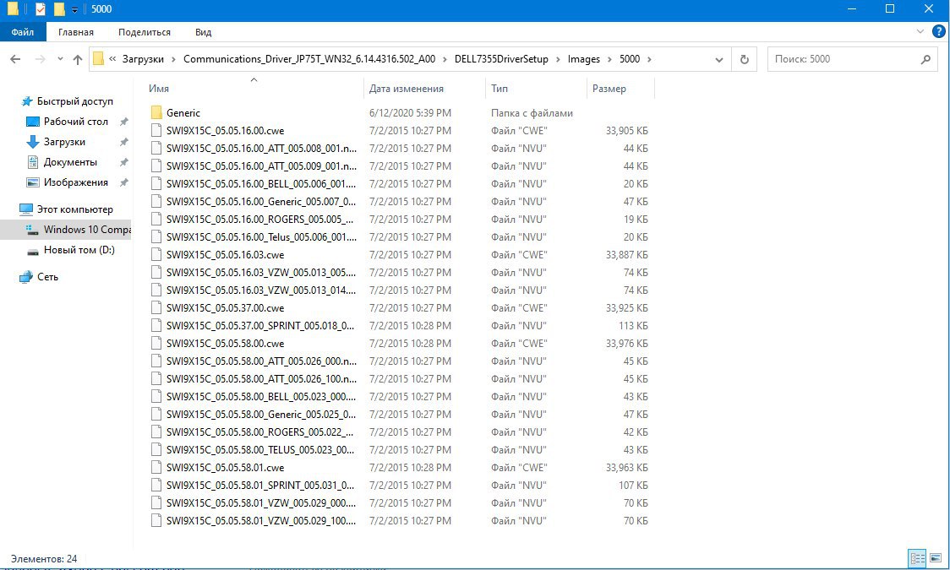This screenshot has width=950, height=570.
Task: Click the Папка с файлами type cell
Action: 532,113
